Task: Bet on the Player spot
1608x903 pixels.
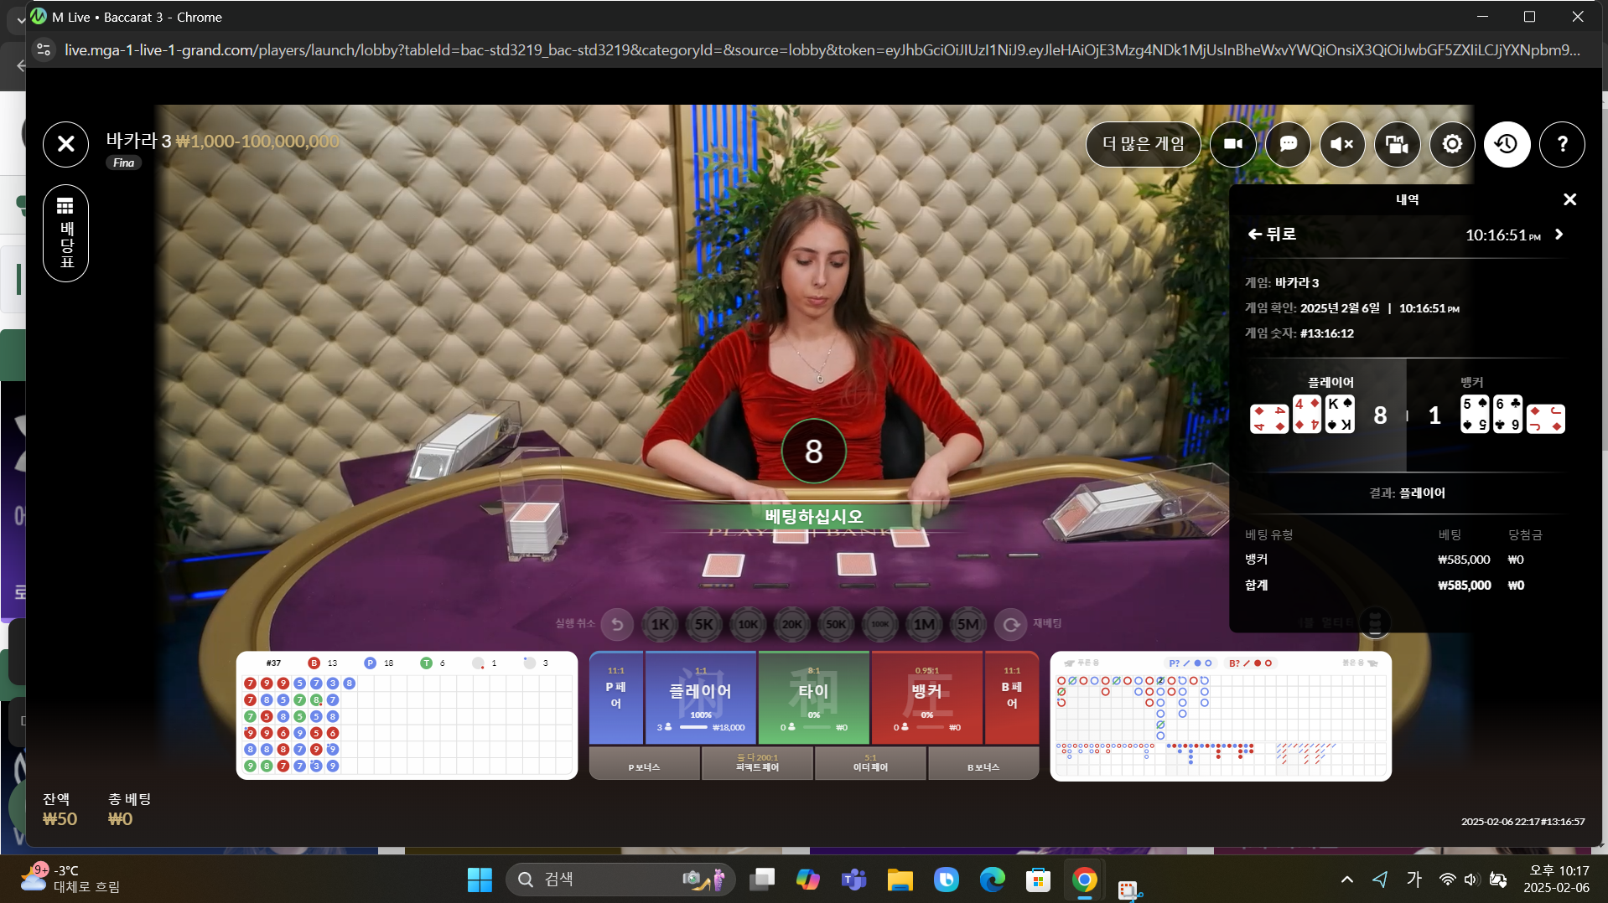Action: (701, 698)
